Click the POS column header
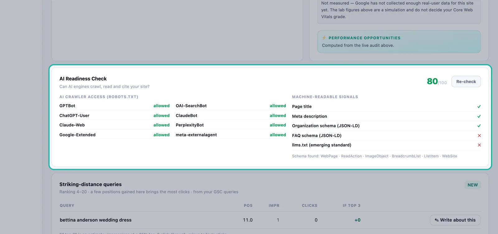Image resolution: width=498 pixels, height=234 pixels. (x=248, y=206)
